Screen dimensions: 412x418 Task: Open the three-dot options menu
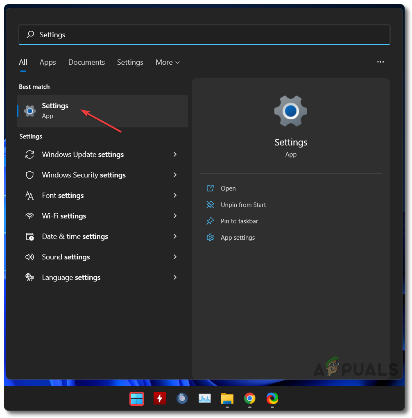(380, 62)
